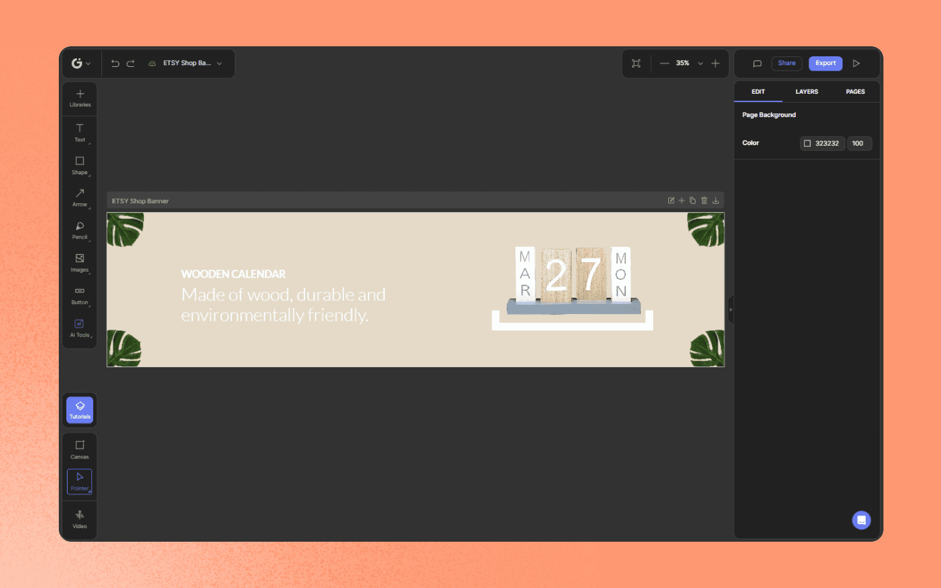Redo the last action

(x=131, y=63)
